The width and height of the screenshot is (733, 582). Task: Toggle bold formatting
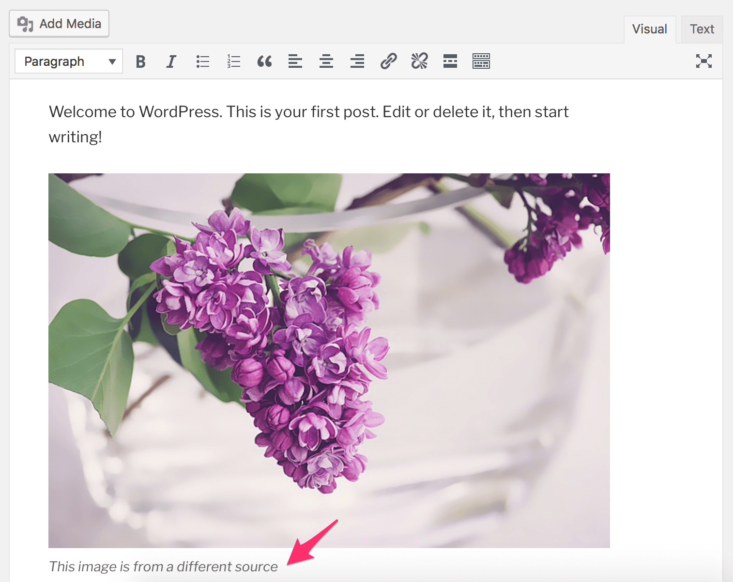click(140, 61)
